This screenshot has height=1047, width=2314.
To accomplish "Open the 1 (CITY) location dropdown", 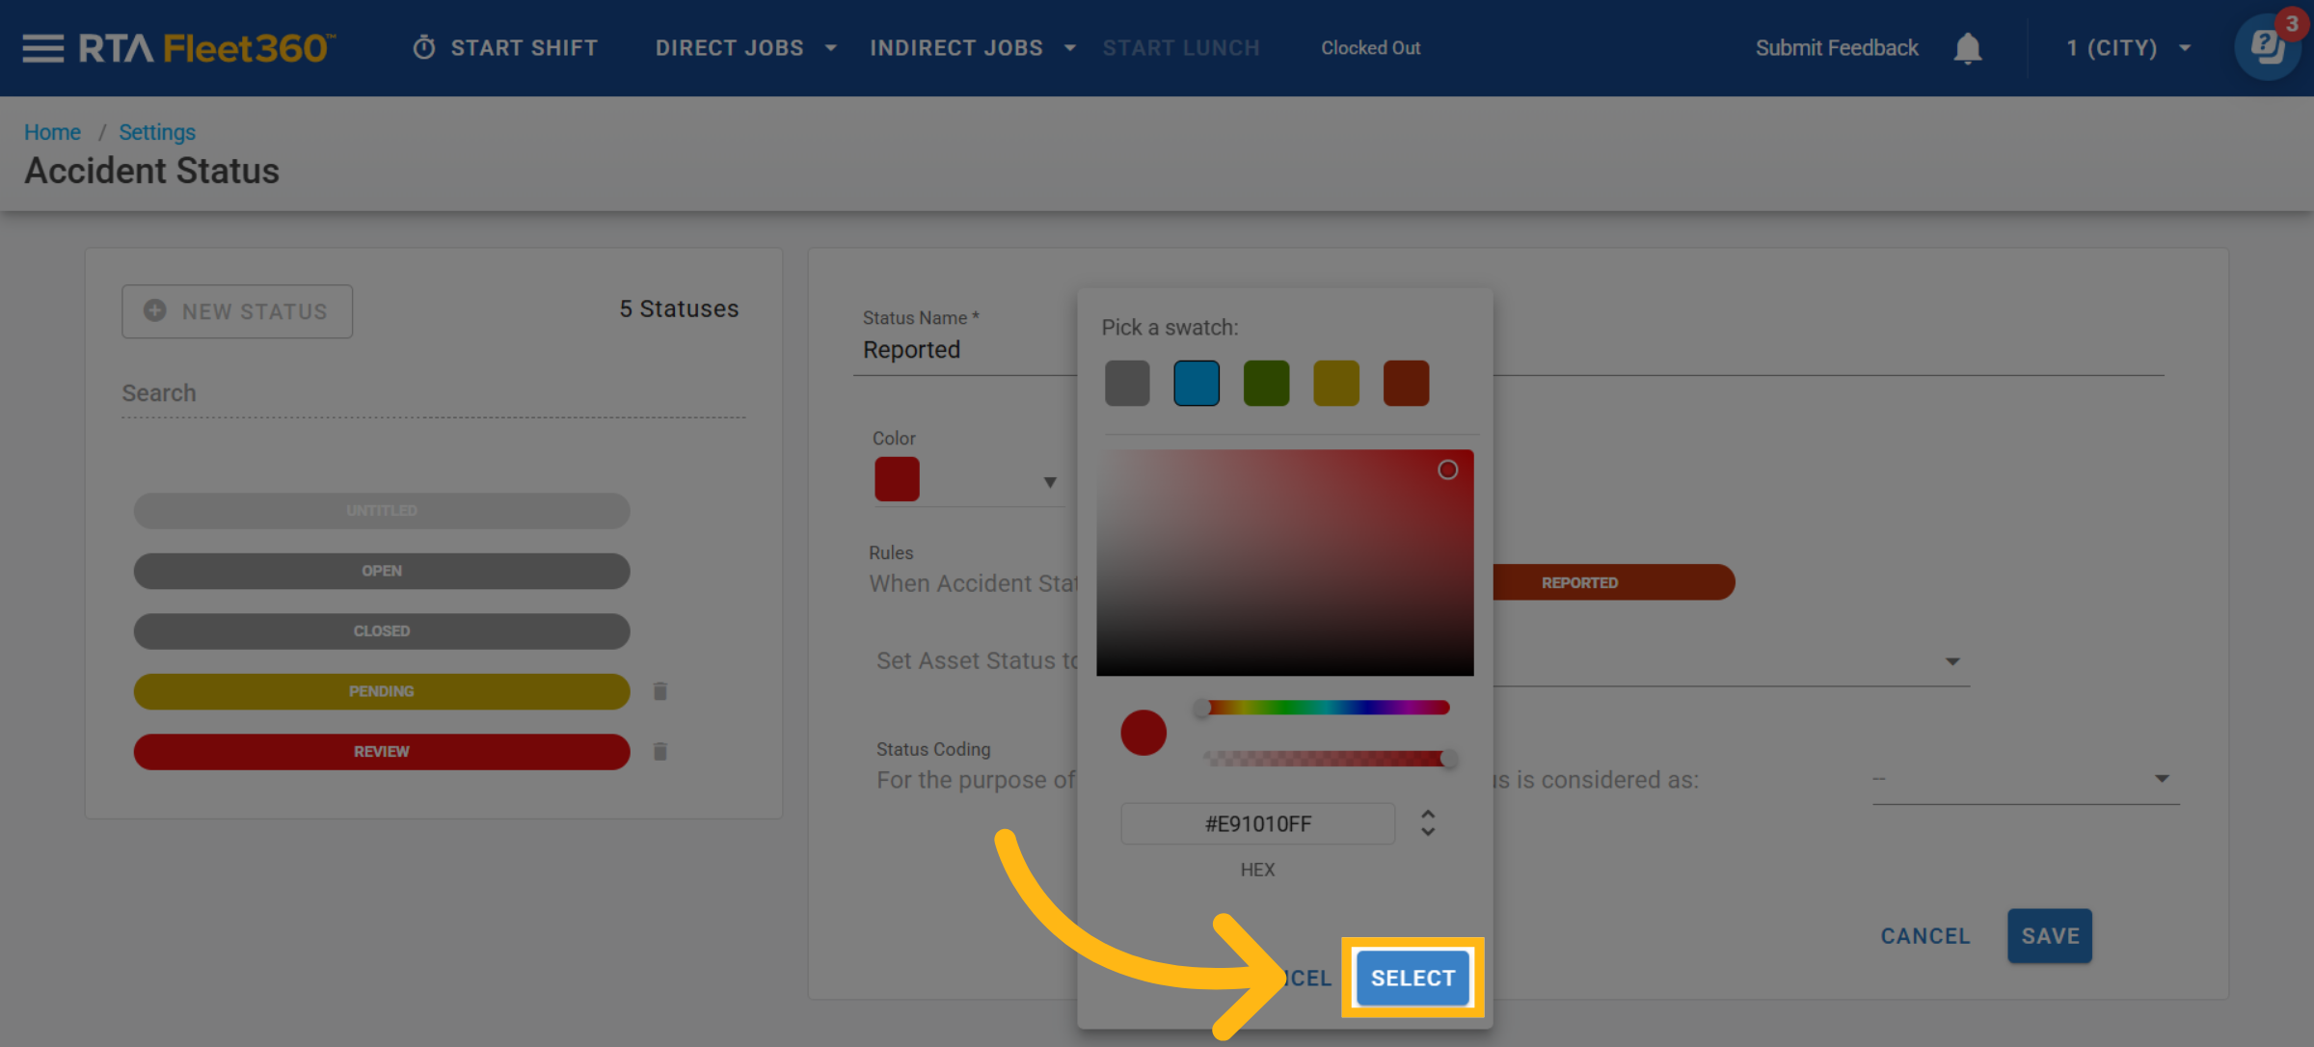I will coord(2185,48).
